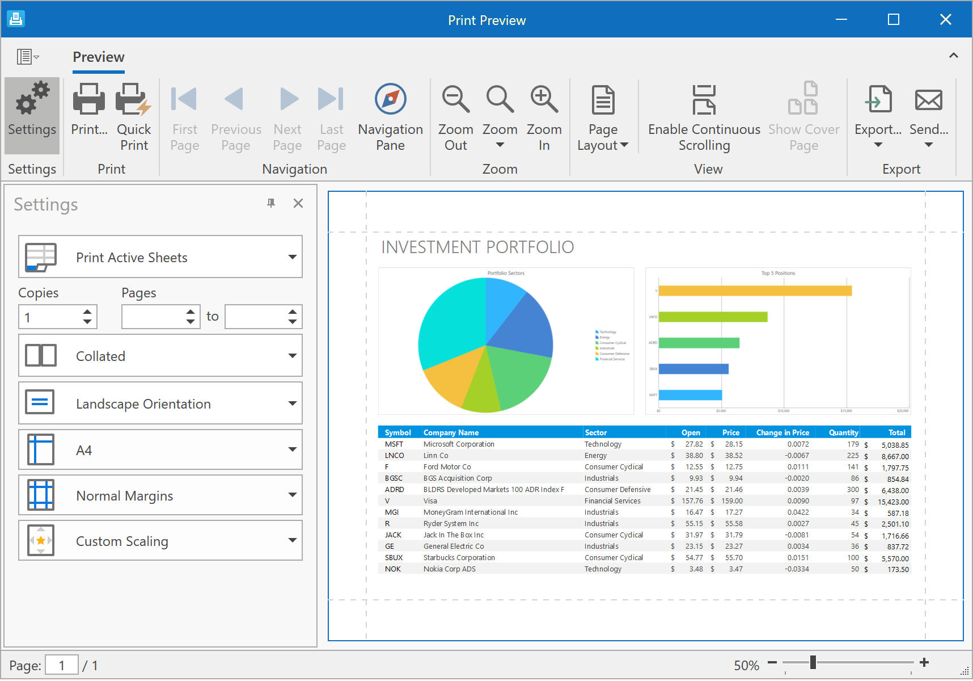Viewport: 973px width, 681px height.
Task: Select the Preview ribbon tab
Action: (x=99, y=57)
